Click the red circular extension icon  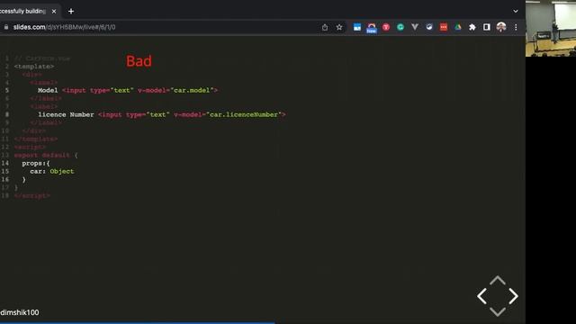(x=386, y=27)
